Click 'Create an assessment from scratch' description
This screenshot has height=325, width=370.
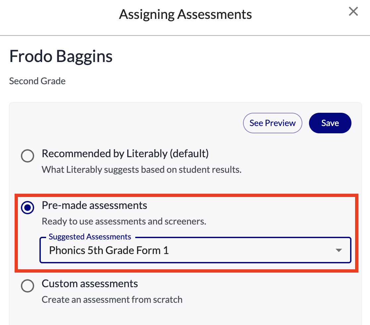click(x=112, y=300)
